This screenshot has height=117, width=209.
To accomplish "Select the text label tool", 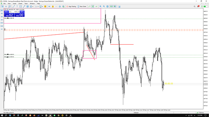I will [x=17, y=6].
